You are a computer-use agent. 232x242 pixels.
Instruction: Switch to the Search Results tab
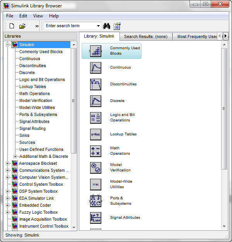tap(146, 36)
